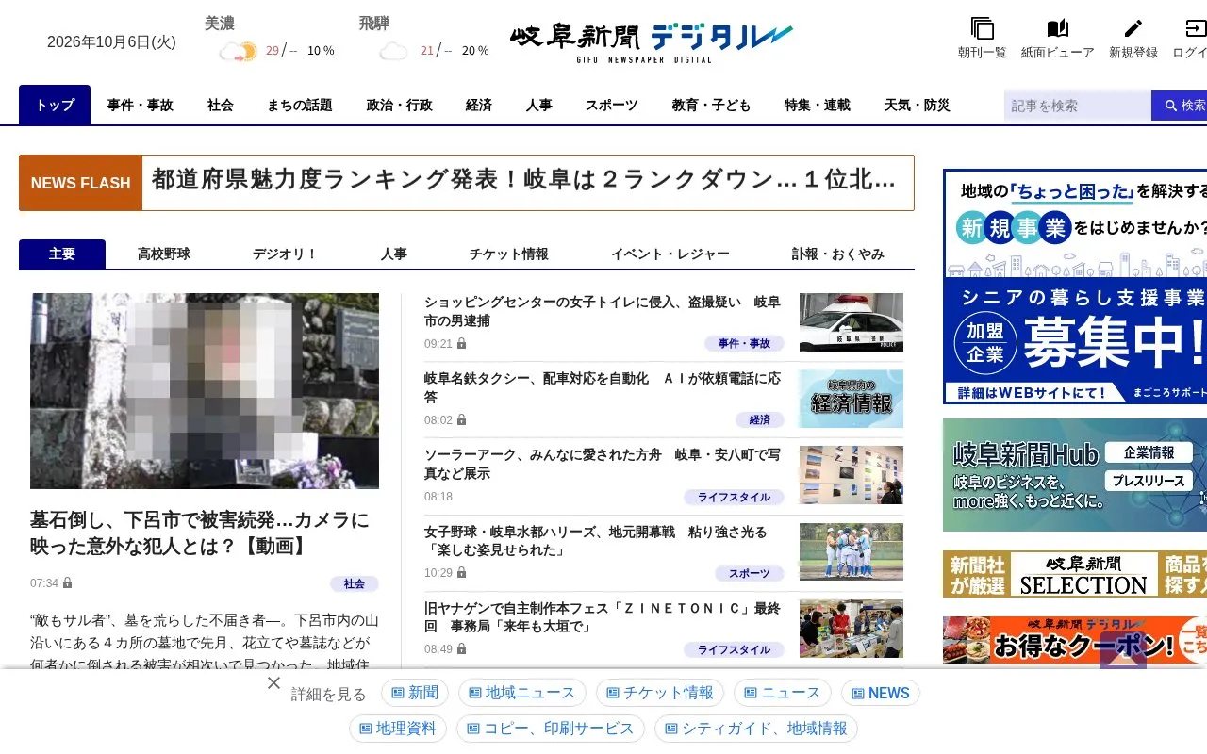Click the 検索 search button

click(x=1180, y=106)
